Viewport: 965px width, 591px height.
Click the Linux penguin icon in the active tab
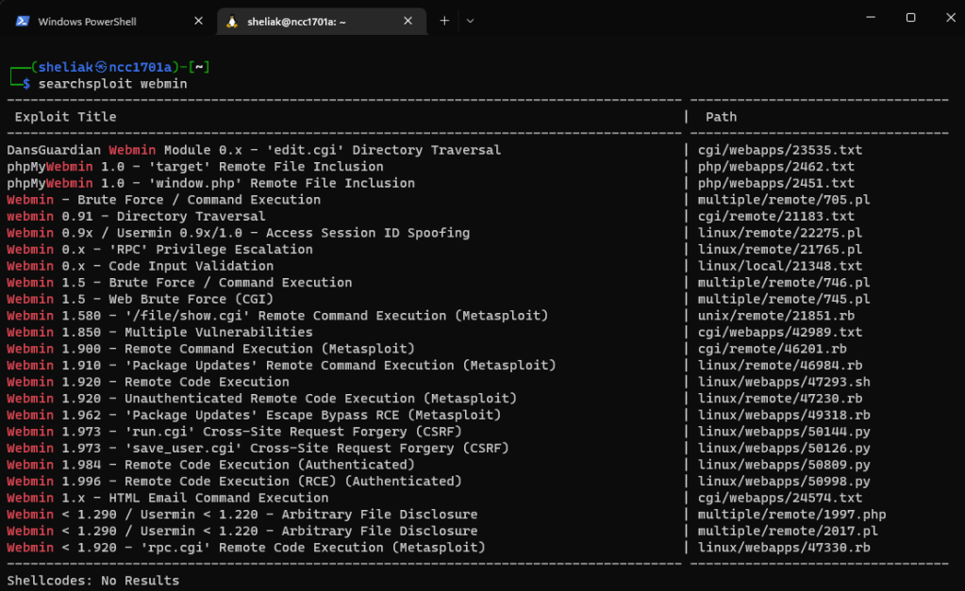(x=231, y=21)
